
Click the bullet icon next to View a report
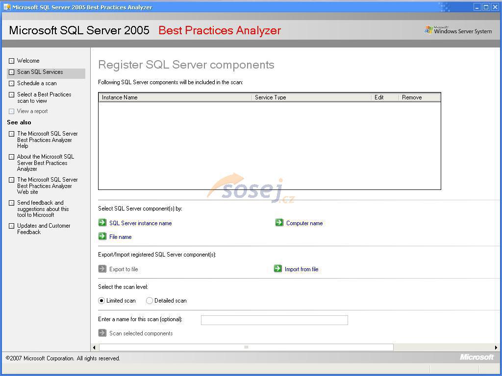[x=12, y=111]
